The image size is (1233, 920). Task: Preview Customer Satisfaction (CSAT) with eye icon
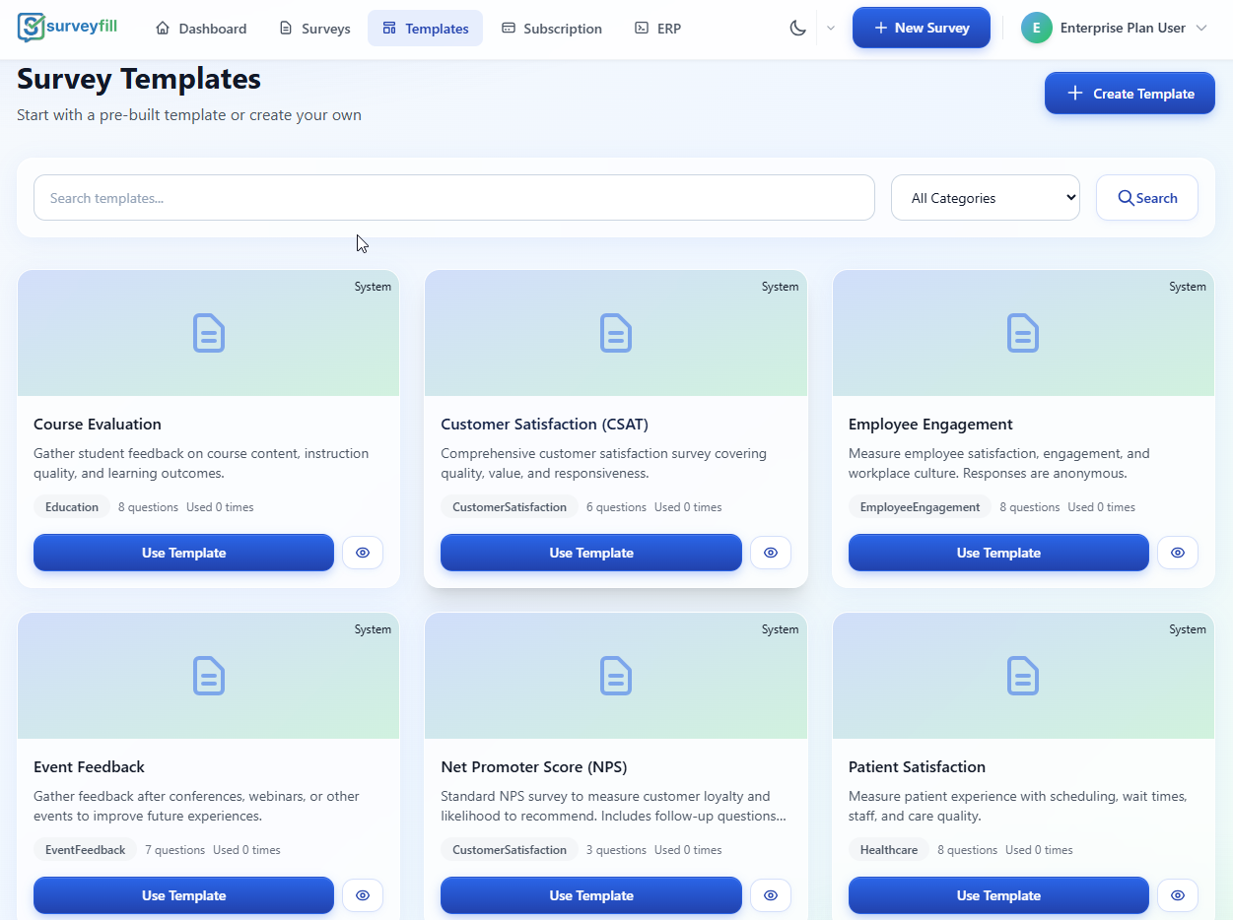pos(771,553)
